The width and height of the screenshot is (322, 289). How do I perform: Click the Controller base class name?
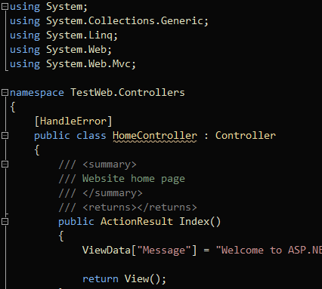tap(246, 136)
